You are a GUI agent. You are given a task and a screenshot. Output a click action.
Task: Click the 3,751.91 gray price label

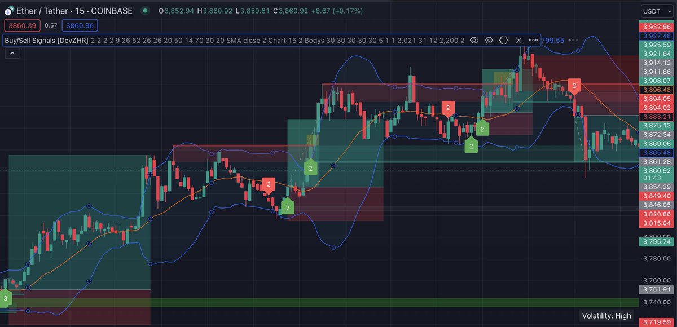(656, 290)
